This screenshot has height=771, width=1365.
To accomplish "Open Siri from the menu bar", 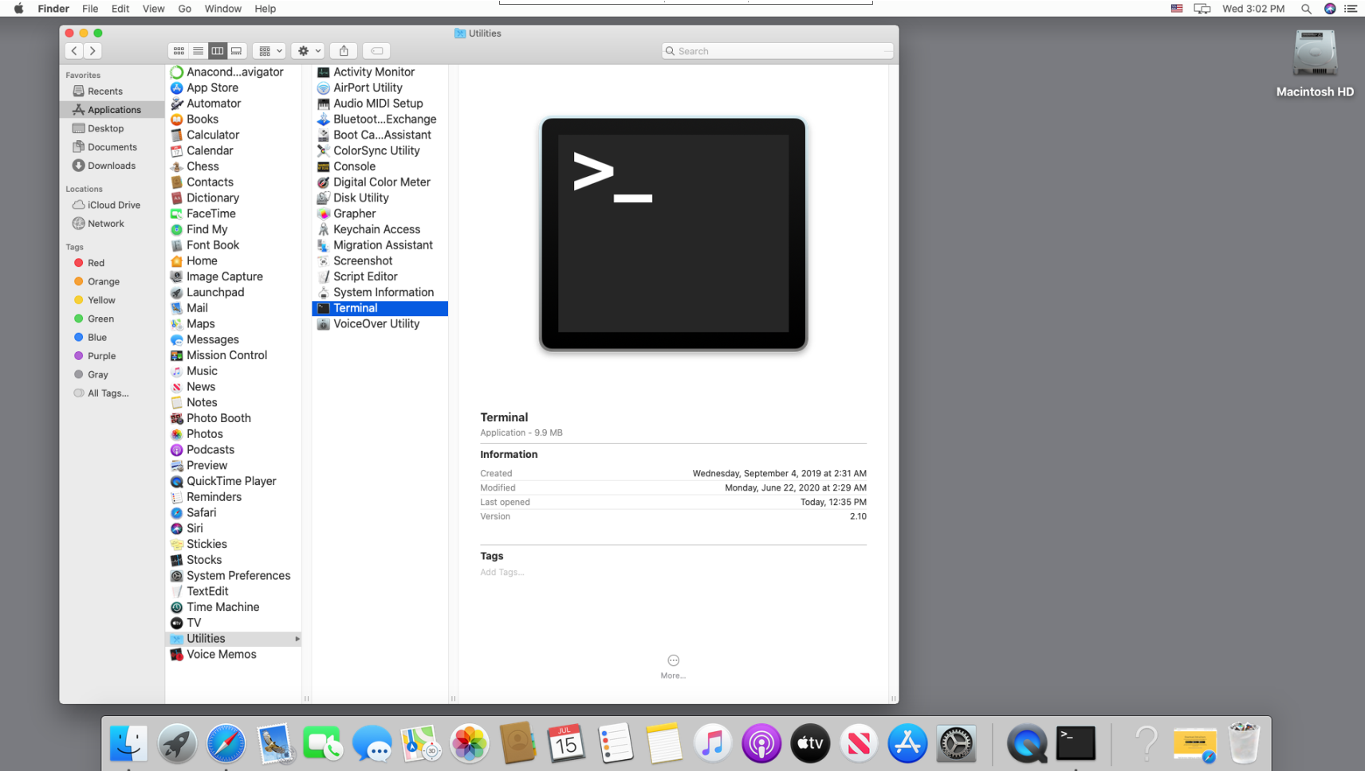I will point(1330,9).
